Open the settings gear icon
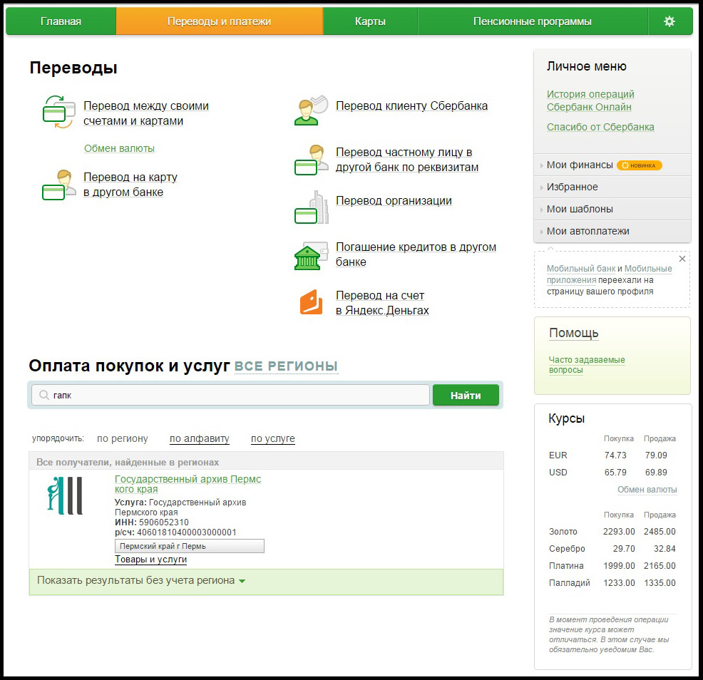 tap(669, 21)
